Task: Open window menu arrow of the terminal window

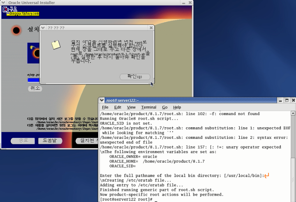Action: (102, 100)
